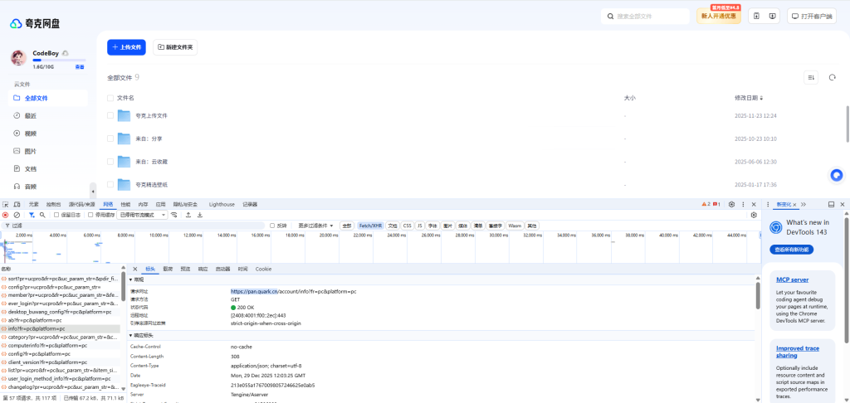Toggle the Fetch/XHR filter chip

coord(370,226)
